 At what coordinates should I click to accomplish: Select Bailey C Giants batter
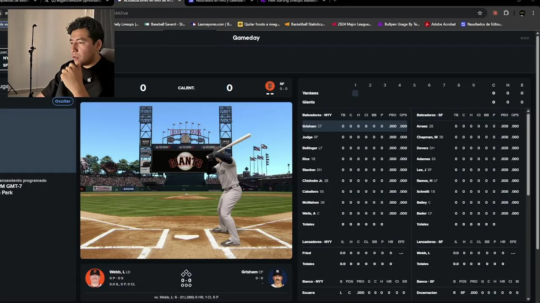point(468,202)
